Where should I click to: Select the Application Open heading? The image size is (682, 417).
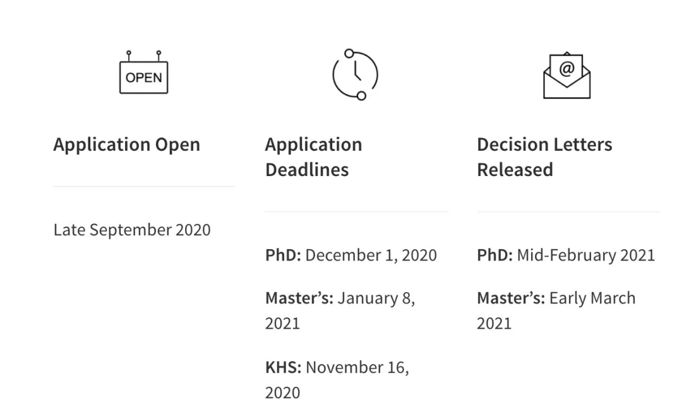coord(126,144)
